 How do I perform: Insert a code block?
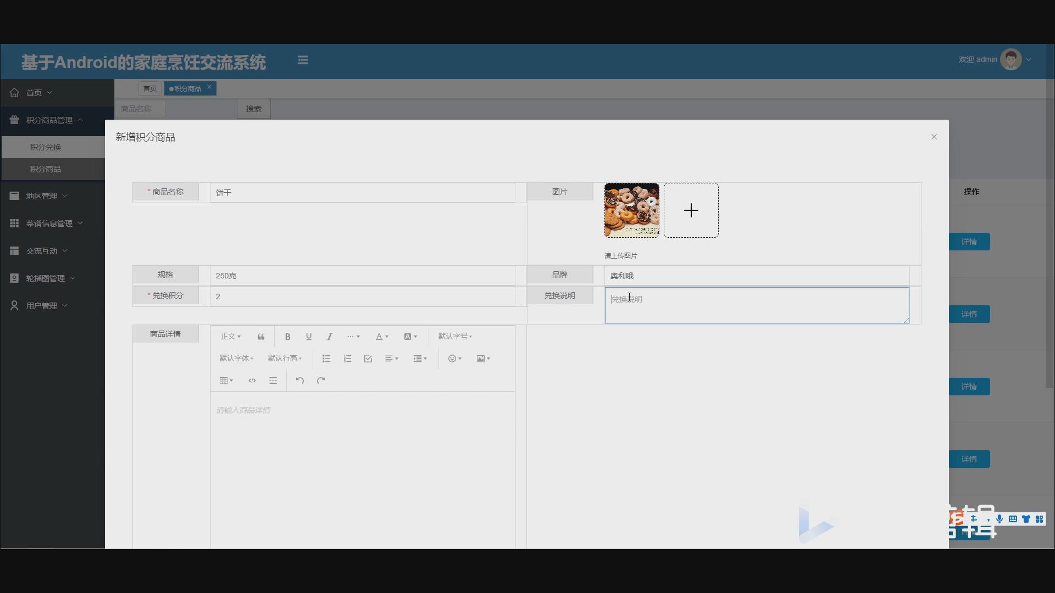pos(252,381)
